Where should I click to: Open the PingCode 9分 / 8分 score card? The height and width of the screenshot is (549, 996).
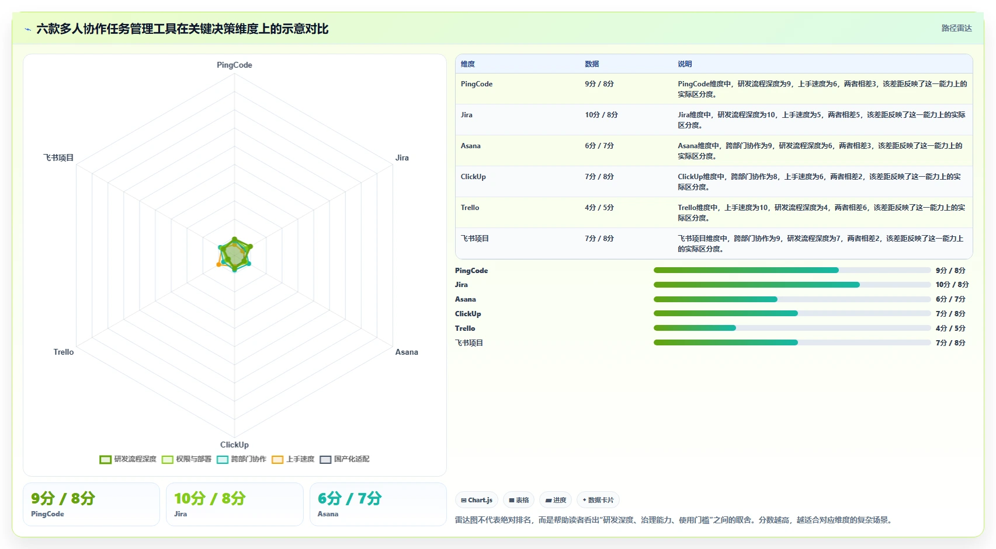[91, 504]
